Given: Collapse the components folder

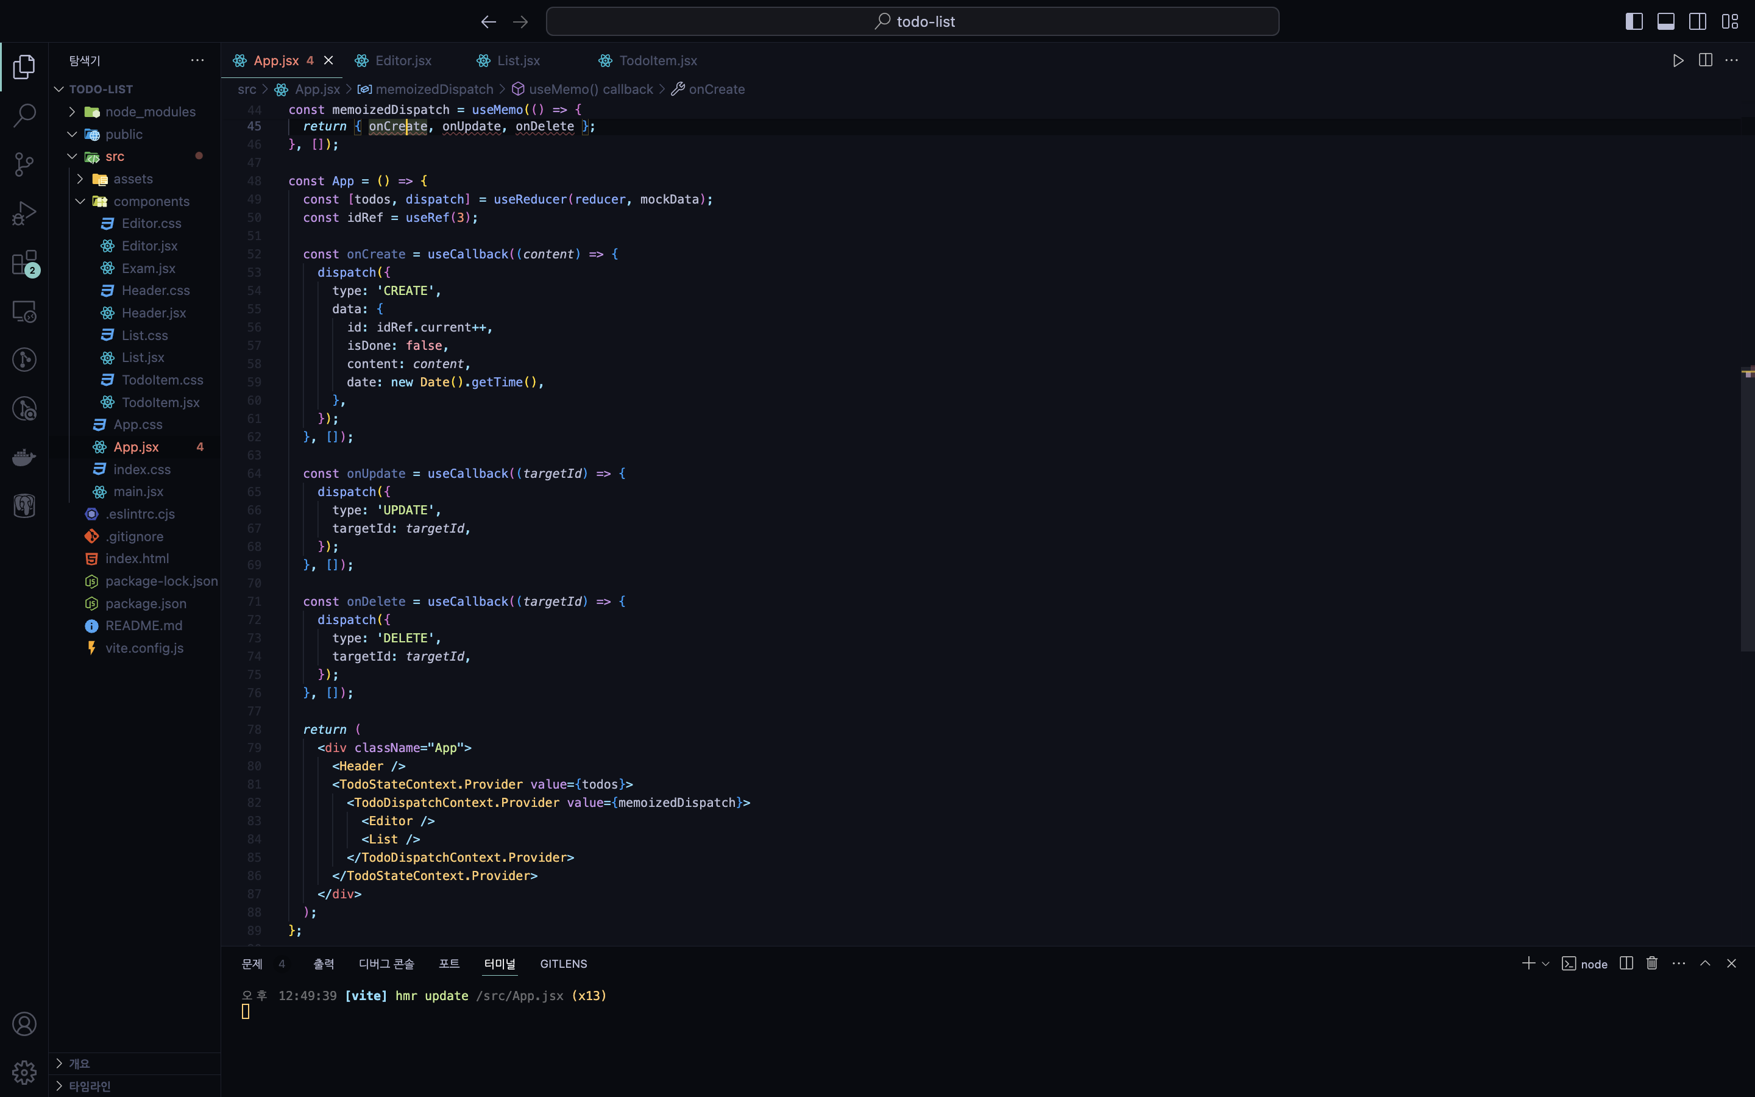Looking at the screenshot, I should (151, 201).
